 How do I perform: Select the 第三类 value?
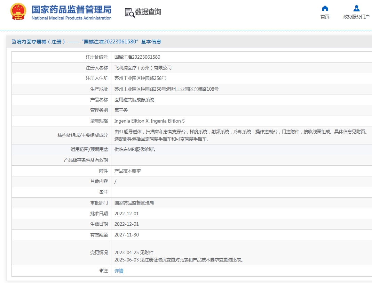click(121, 110)
